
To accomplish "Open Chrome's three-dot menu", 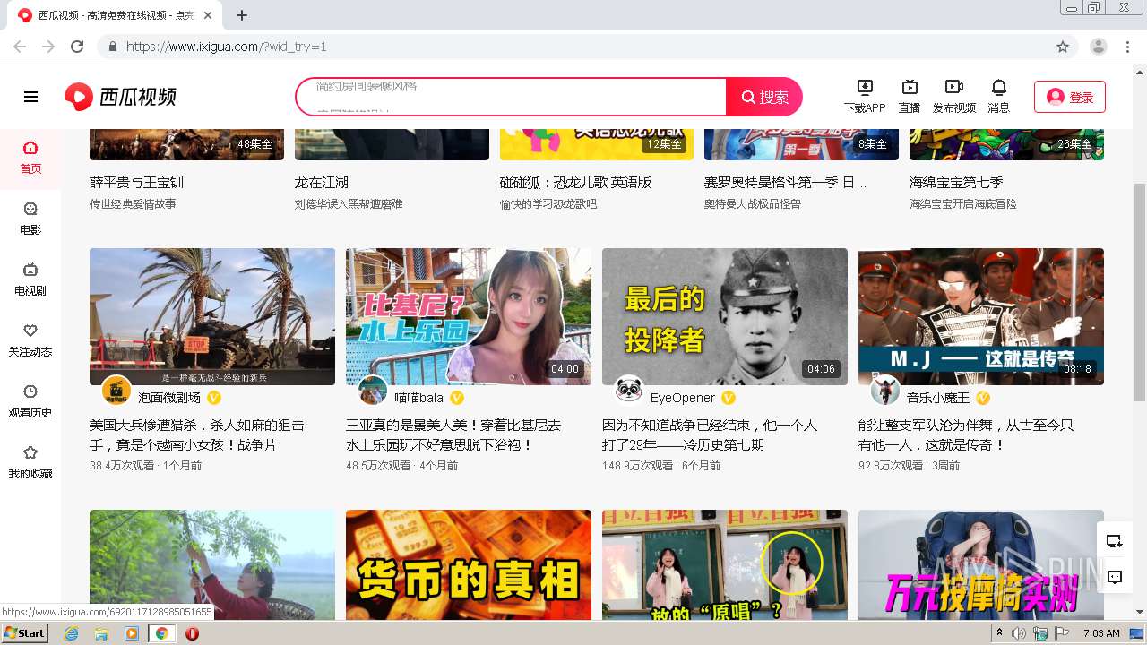I will 1128,47.
